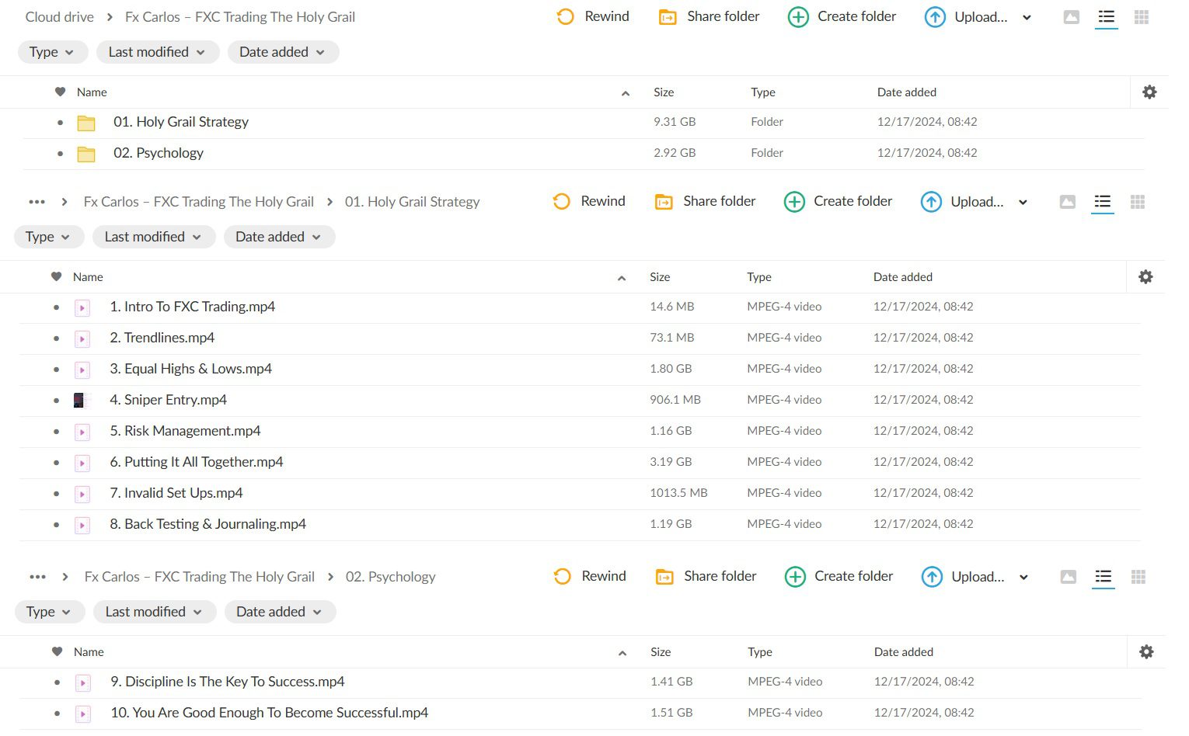Open column settings gear in the 02. Psychology panel

point(1146,652)
